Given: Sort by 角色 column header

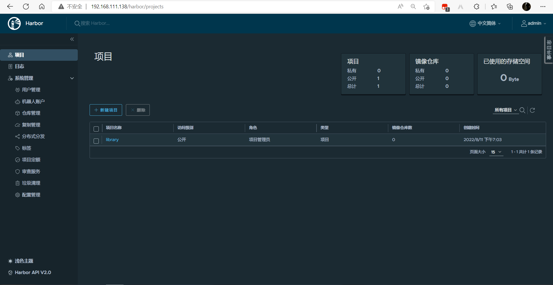Looking at the screenshot, I should (x=253, y=128).
